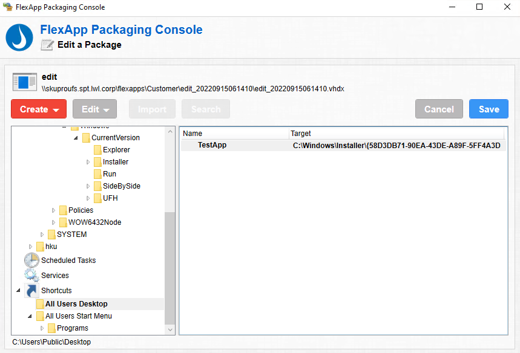Click the edit package thumbnail icon

click(25, 82)
